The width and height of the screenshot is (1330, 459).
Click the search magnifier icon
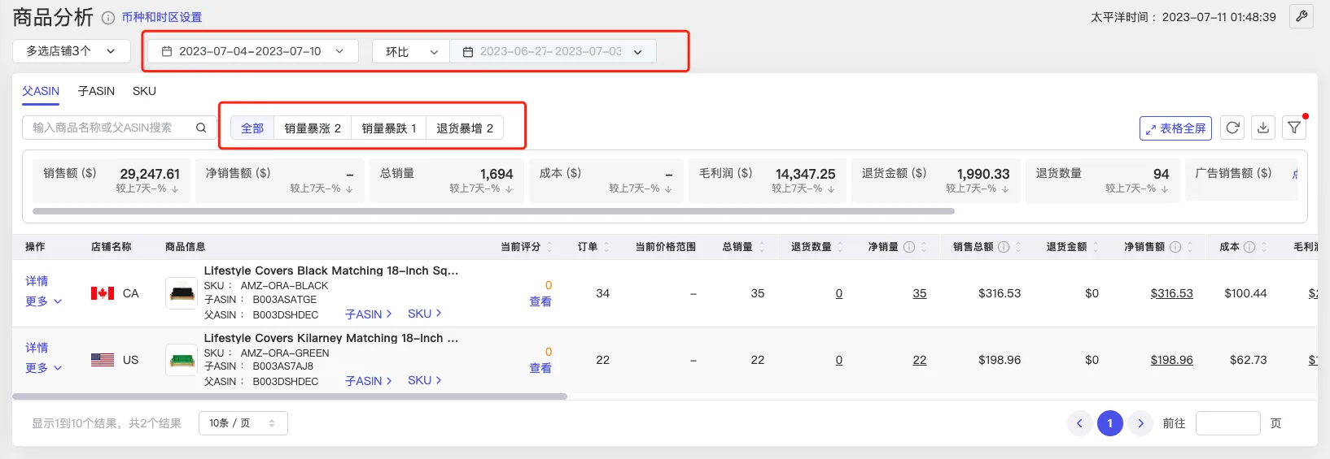point(201,128)
